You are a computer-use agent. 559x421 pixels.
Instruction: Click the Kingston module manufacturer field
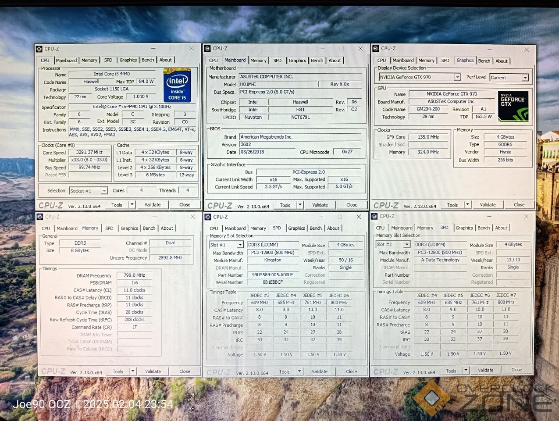click(x=273, y=260)
